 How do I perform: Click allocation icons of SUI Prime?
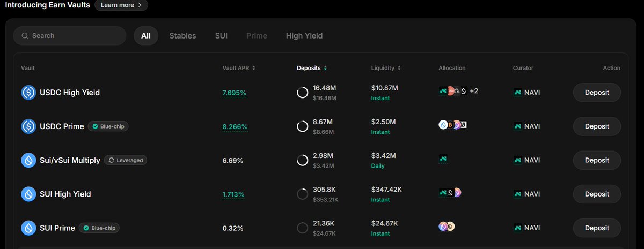pyautogui.click(x=447, y=226)
